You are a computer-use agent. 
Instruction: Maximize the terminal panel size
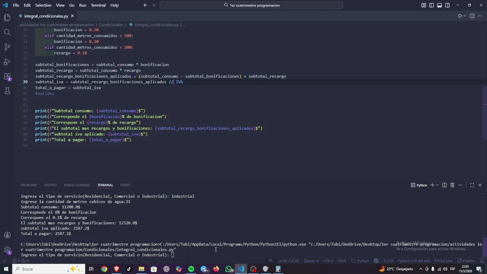(472, 185)
